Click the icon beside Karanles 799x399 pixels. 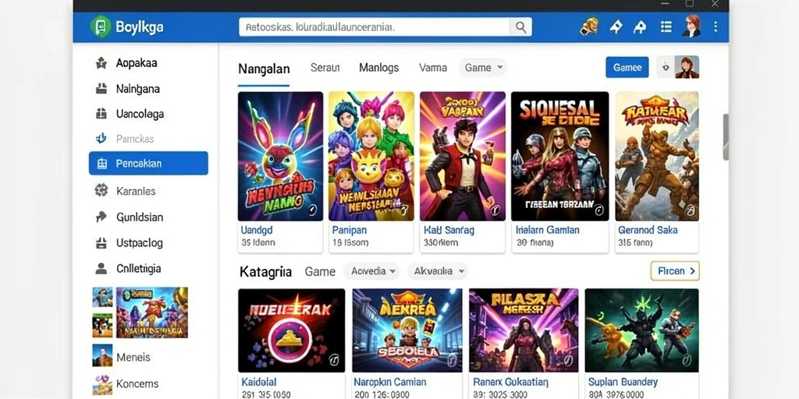101,191
